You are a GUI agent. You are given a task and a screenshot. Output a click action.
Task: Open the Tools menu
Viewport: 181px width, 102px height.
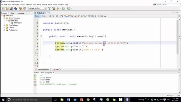pos(55,5)
